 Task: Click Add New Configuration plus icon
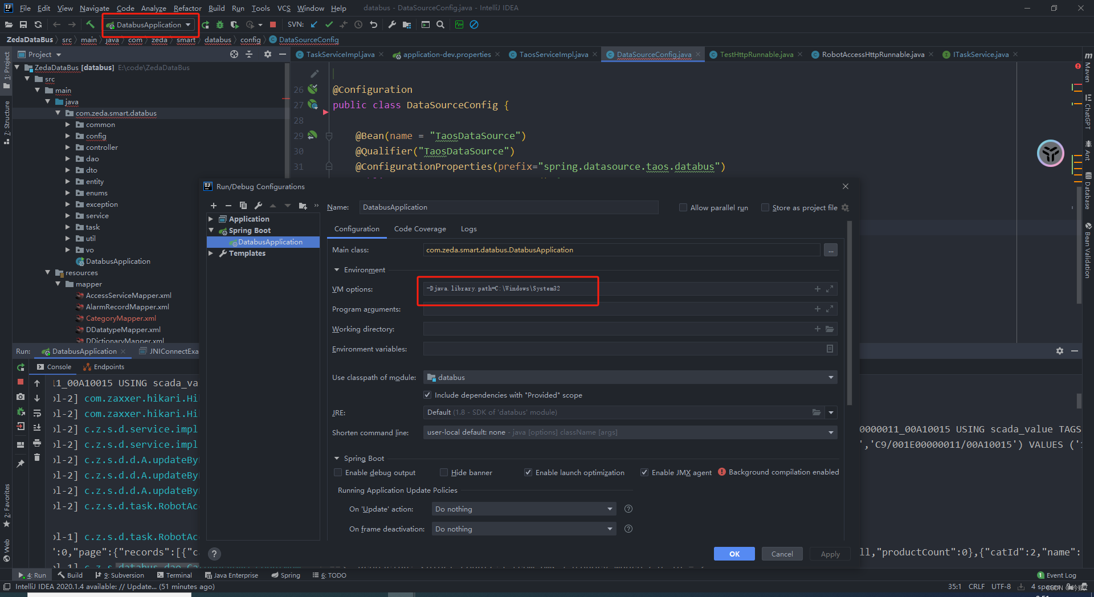[214, 206]
